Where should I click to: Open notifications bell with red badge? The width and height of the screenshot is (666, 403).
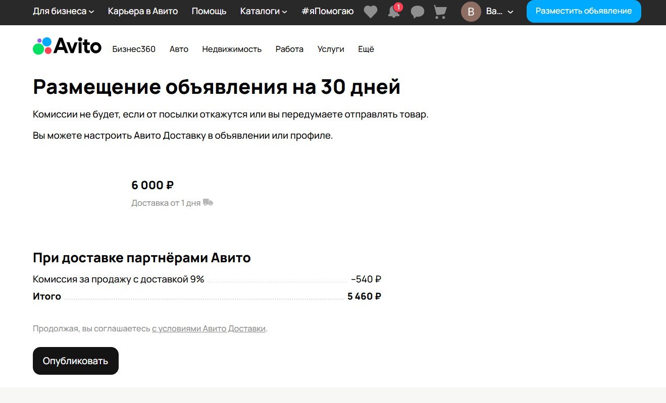click(394, 12)
